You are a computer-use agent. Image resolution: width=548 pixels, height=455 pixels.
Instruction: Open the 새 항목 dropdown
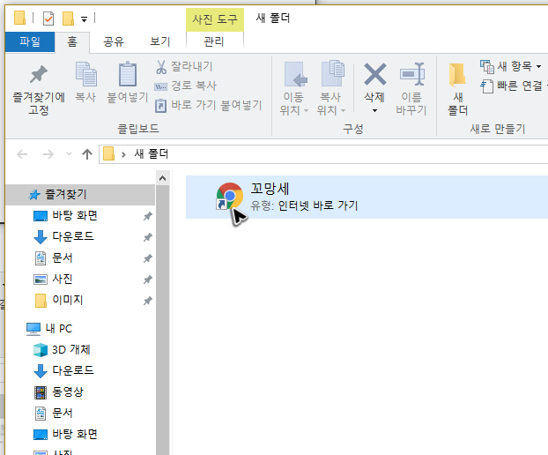tap(511, 66)
